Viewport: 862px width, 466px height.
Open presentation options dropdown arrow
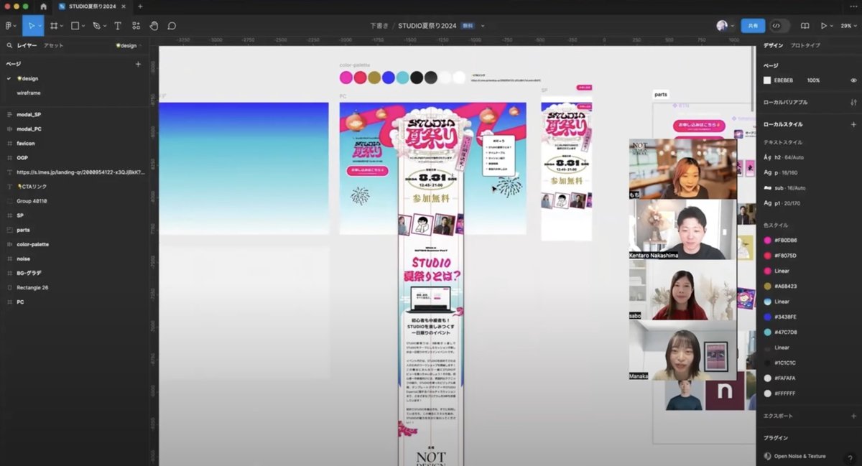click(833, 26)
